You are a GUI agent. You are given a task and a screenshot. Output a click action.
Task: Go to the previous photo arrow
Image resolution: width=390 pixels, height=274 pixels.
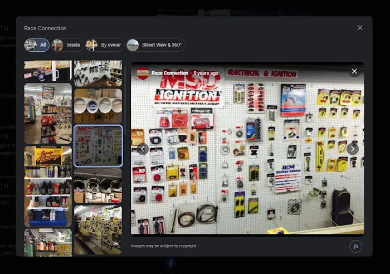pos(143,149)
